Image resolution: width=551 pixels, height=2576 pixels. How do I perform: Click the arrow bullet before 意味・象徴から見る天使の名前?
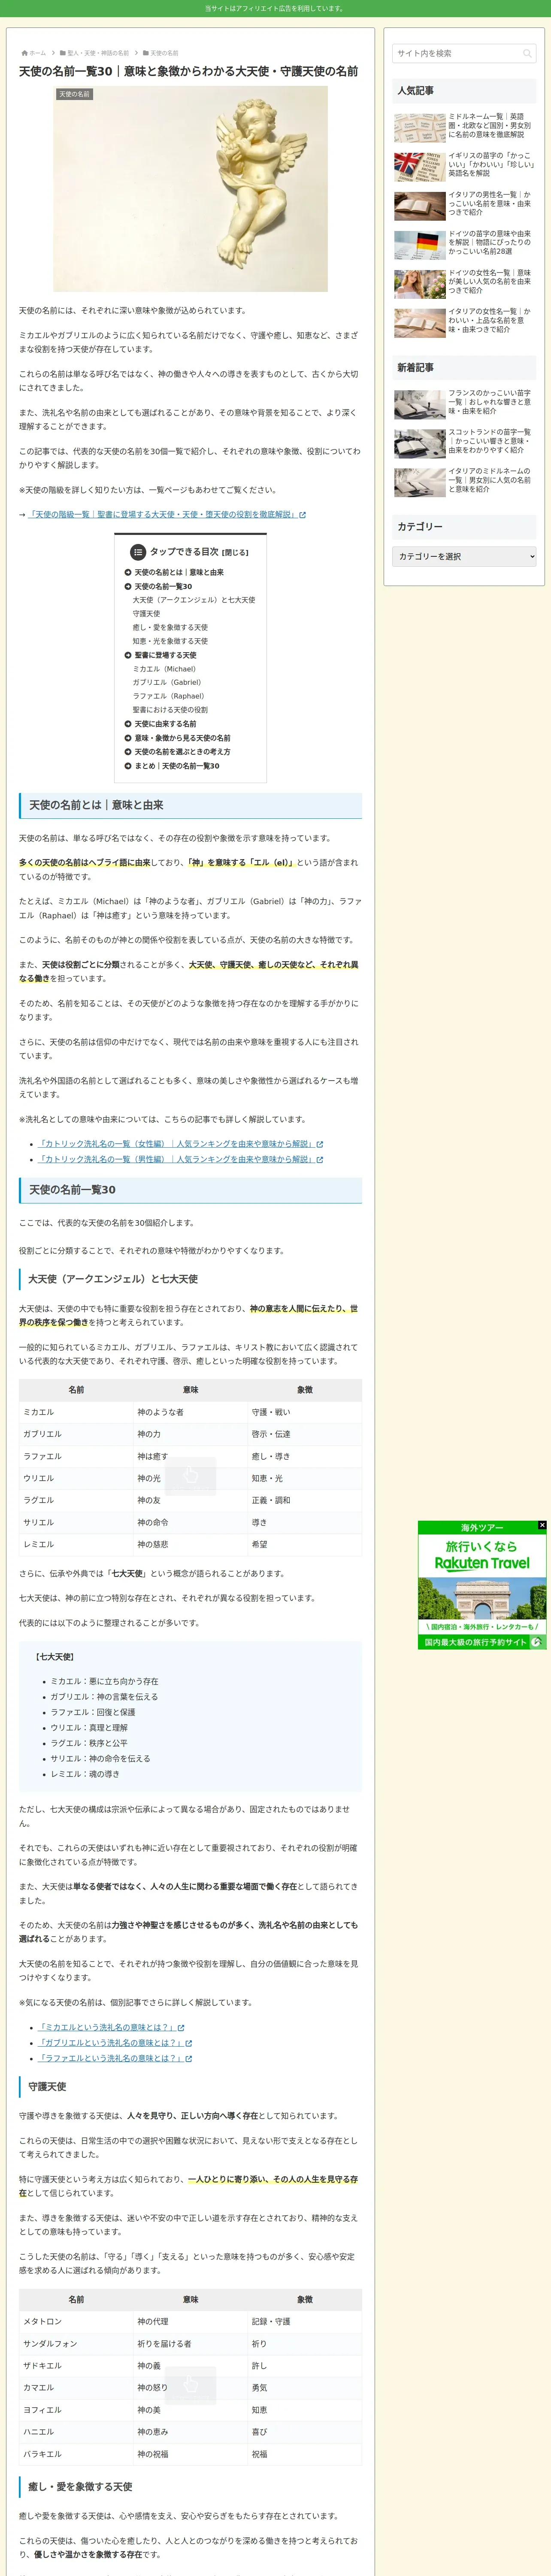point(128,738)
